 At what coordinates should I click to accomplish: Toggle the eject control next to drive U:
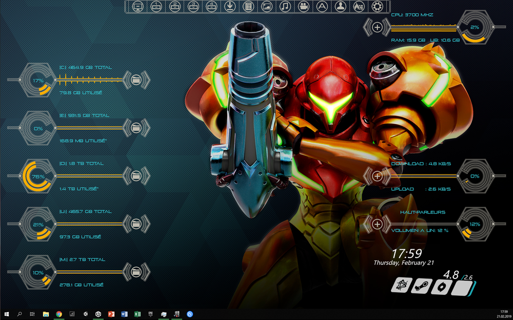pos(136,224)
